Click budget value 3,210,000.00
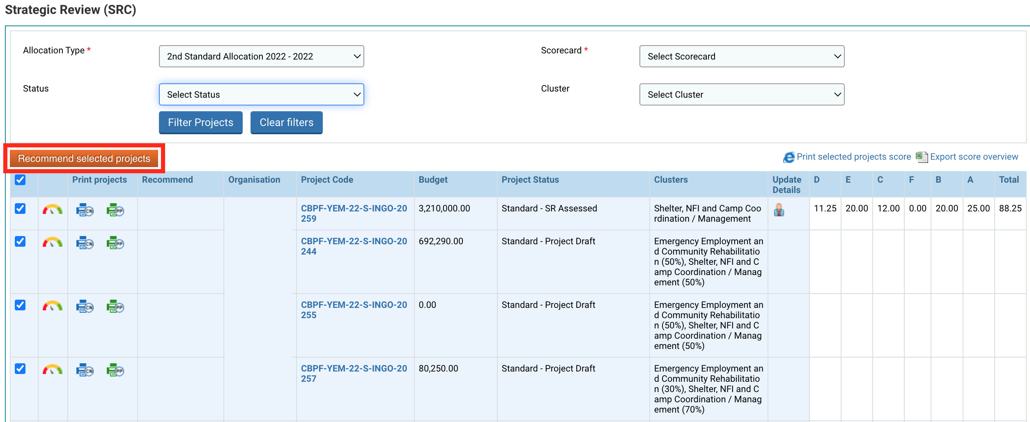Viewport: 1030px width, 422px height. point(444,209)
